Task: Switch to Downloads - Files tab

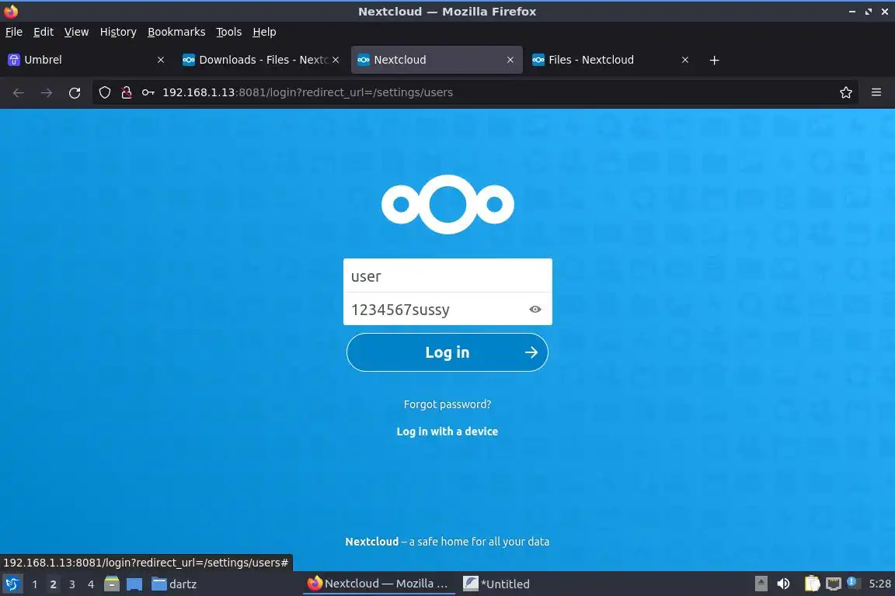Action: point(261,60)
